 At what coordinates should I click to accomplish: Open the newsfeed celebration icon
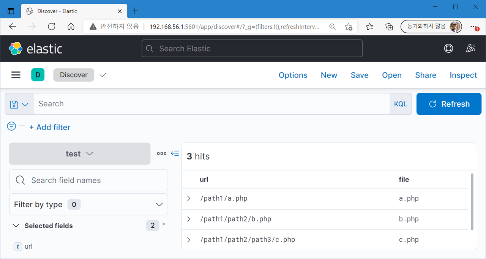(470, 49)
